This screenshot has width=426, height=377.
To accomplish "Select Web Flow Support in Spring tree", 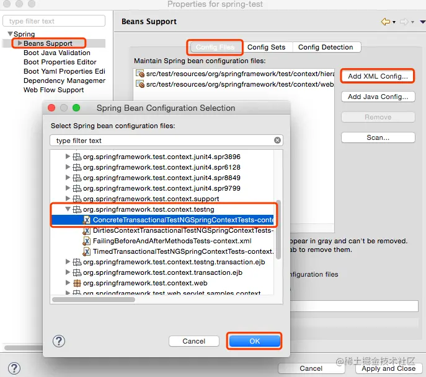I will pos(53,90).
